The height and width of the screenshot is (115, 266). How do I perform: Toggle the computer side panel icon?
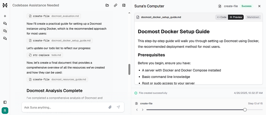click(124, 5)
